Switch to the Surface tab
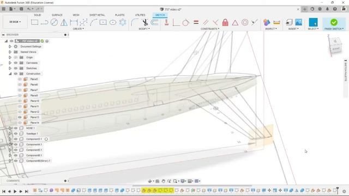This screenshot has width=349, height=196. pyautogui.click(x=57, y=15)
